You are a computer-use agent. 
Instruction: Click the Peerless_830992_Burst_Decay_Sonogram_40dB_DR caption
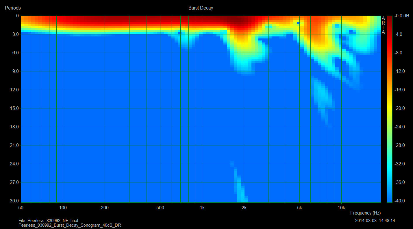coord(70,225)
